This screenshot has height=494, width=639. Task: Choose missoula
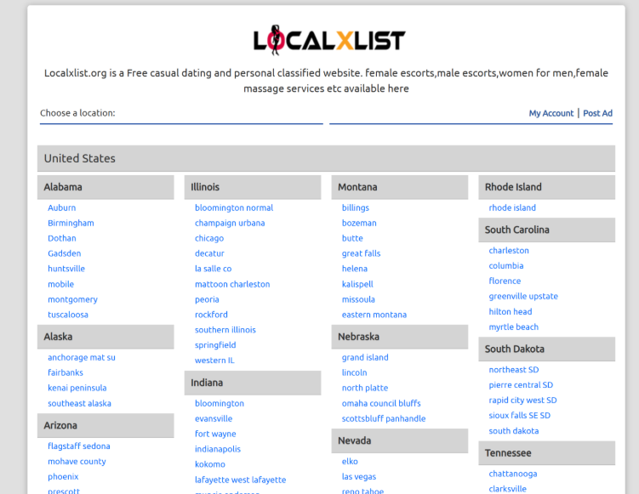(x=358, y=300)
